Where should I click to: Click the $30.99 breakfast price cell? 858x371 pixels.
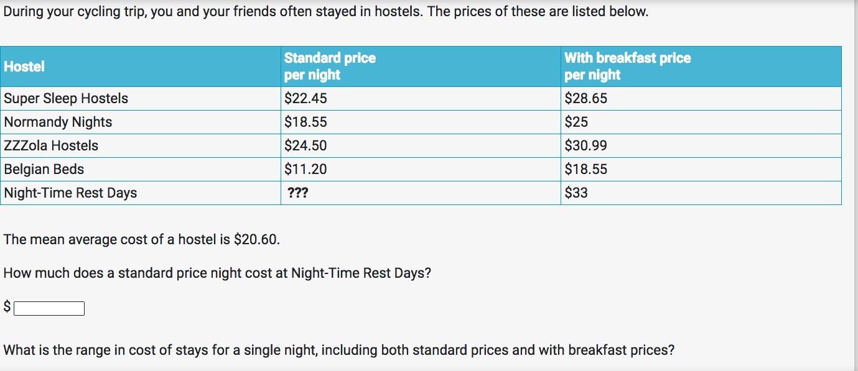[585, 145]
